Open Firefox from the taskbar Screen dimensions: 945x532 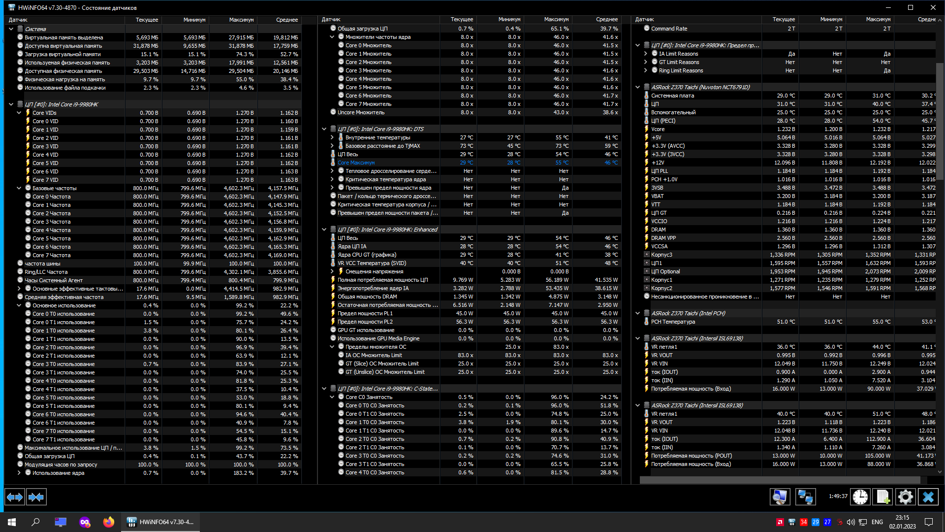(108, 522)
